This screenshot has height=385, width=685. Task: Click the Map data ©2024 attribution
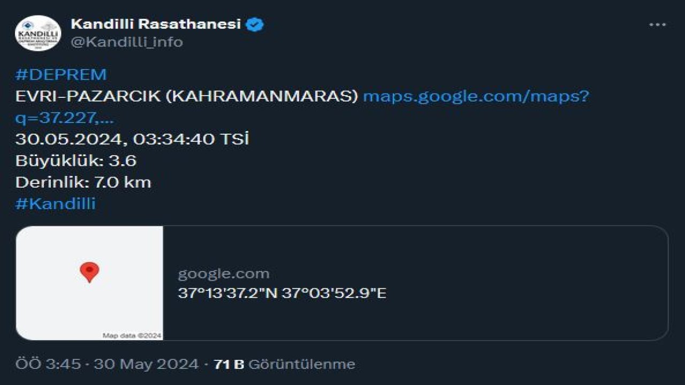tap(131, 334)
